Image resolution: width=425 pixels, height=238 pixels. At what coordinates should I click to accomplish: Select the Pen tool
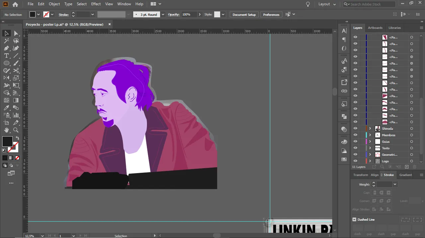point(6,48)
